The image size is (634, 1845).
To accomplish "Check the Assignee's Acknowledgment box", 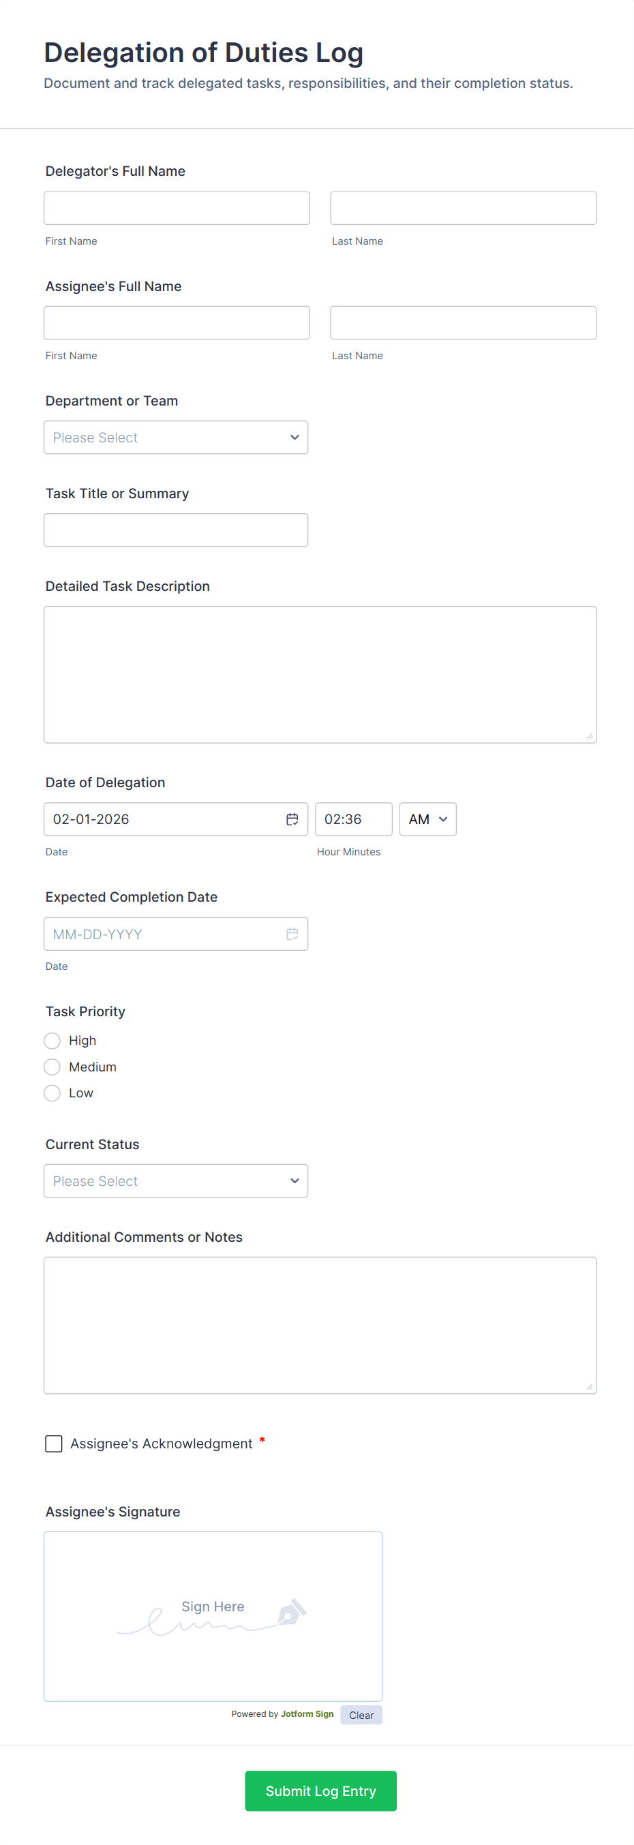I will [x=54, y=1443].
